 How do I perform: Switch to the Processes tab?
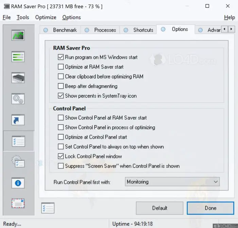click(x=100, y=30)
